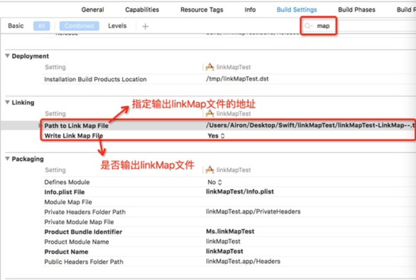Viewport: 416px width, 280px height.
Task: Select the Product Module Name setting
Action: pos(76,242)
